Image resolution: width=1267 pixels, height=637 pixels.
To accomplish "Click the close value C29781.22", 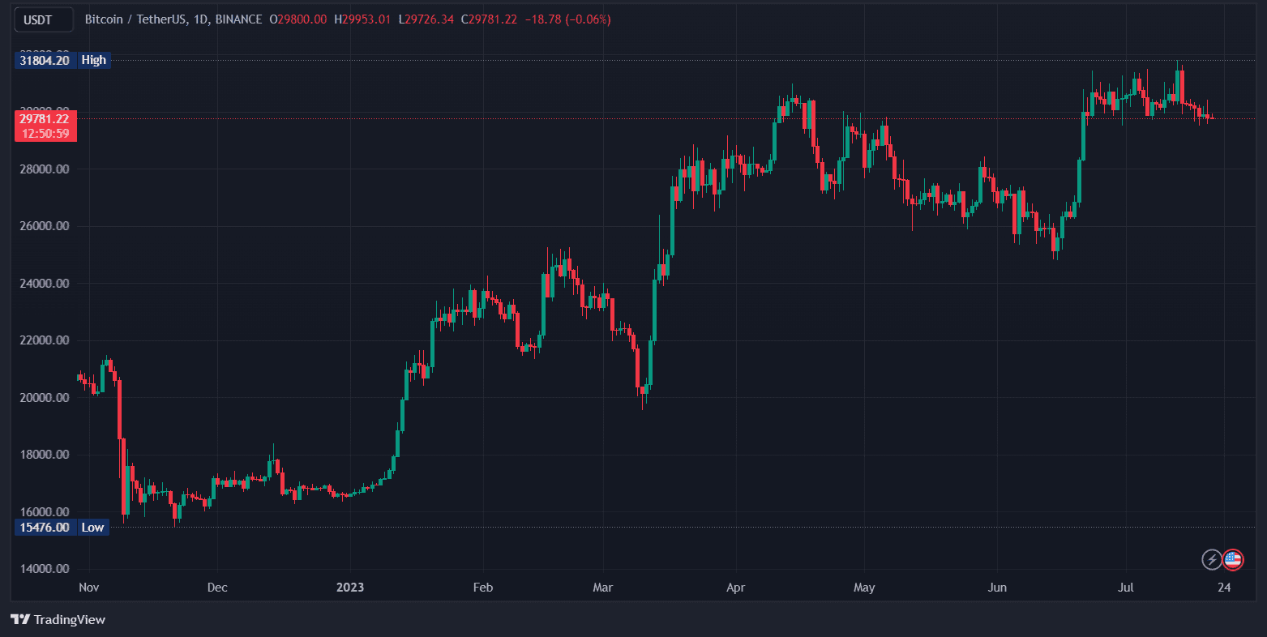I will 489,19.
